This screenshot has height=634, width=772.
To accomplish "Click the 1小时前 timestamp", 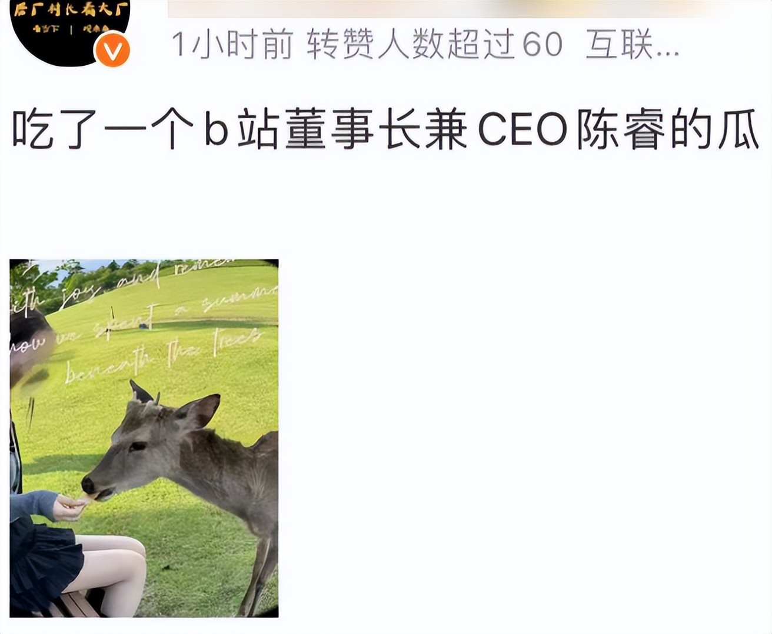I will pos(232,44).
